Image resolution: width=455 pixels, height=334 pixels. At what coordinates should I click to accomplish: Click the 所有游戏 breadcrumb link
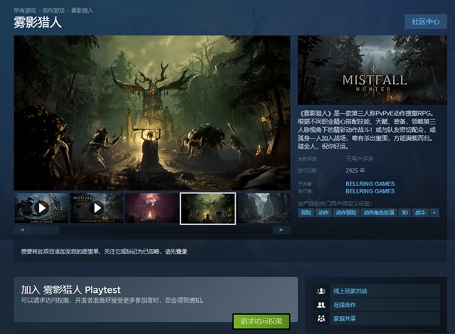[x=25, y=11]
